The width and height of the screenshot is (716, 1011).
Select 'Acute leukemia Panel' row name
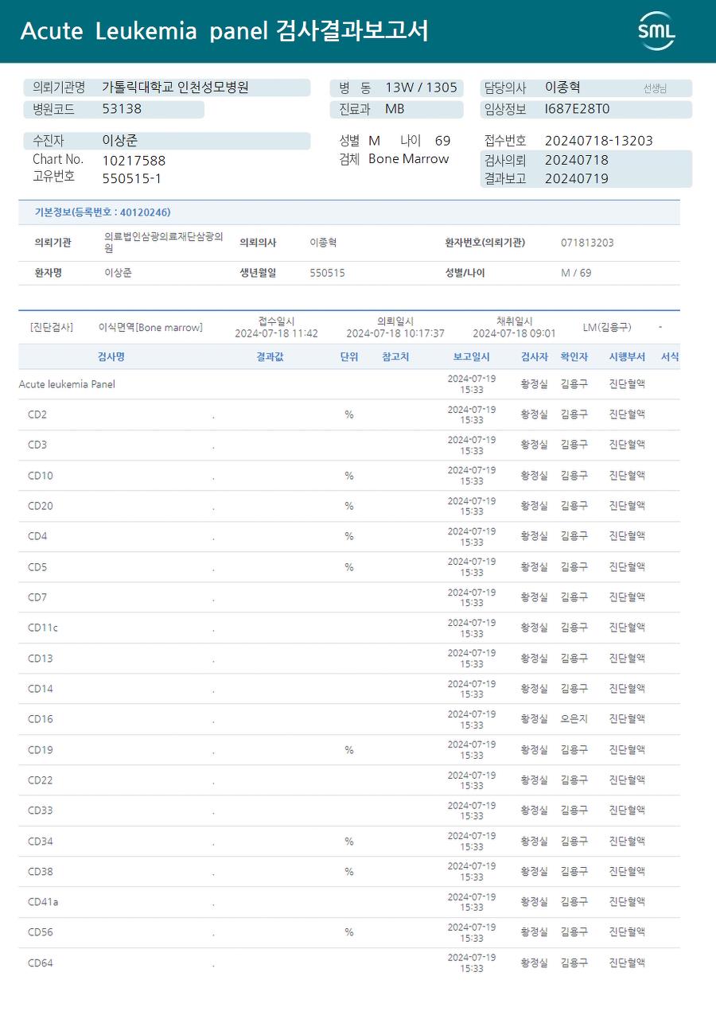tap(67, 384)
